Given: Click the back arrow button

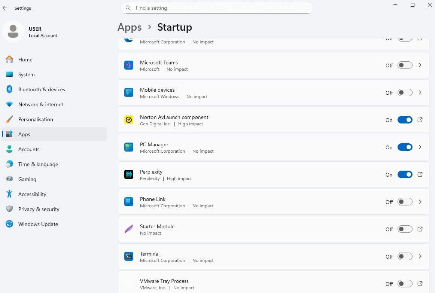Looking at the screenshot, I should pos(4,8).
